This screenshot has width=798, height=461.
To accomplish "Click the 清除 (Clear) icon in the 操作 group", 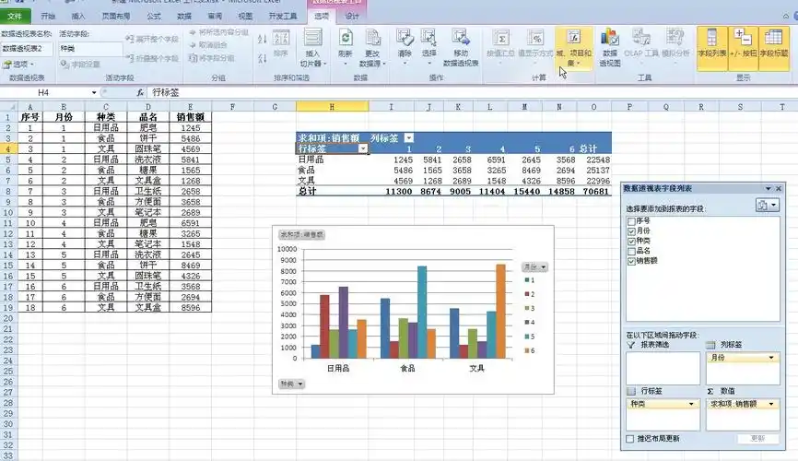I will [x=405, y=39].
